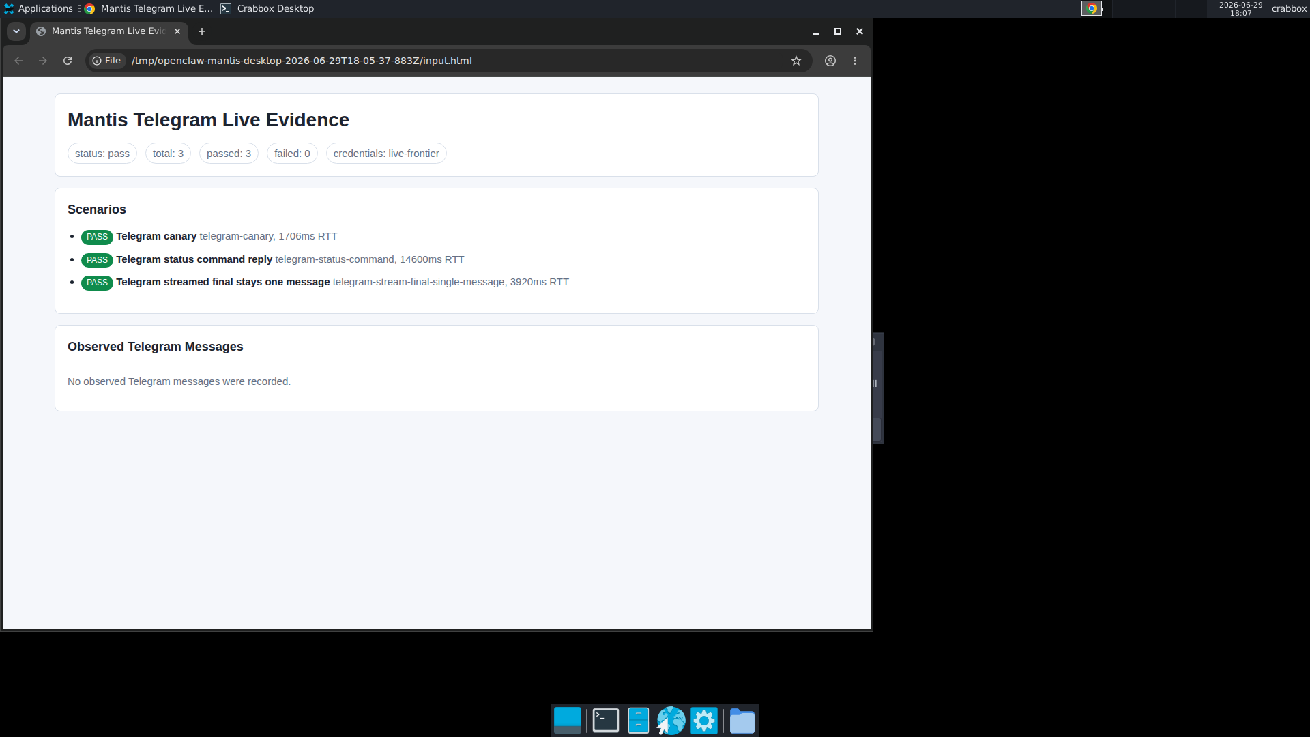The image size is (1310, 737).
Task: Click the No observed Telegram messages text
Action: 179,381
